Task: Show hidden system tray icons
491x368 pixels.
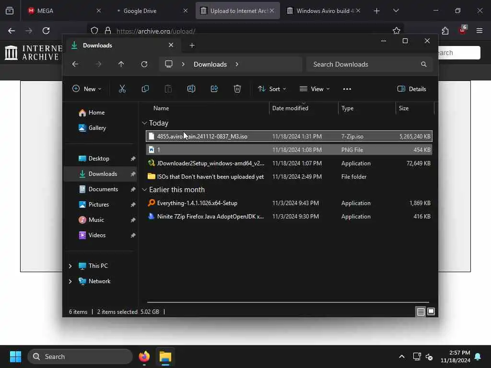Action: pyautogui.click(x=402, y=356)
